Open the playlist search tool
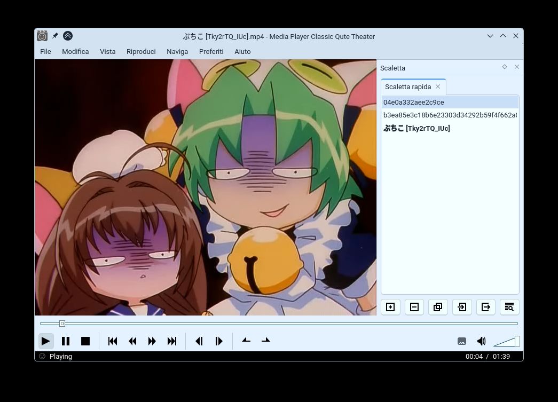The image size is (558, 402). pos(509,307)
